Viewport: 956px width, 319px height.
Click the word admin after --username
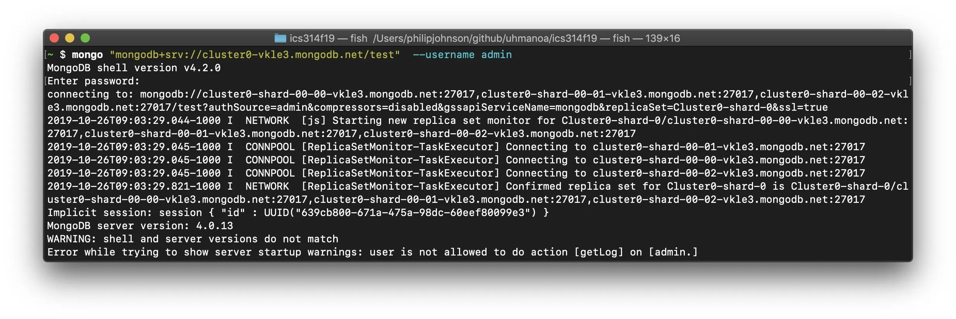[x=496, y=55]
